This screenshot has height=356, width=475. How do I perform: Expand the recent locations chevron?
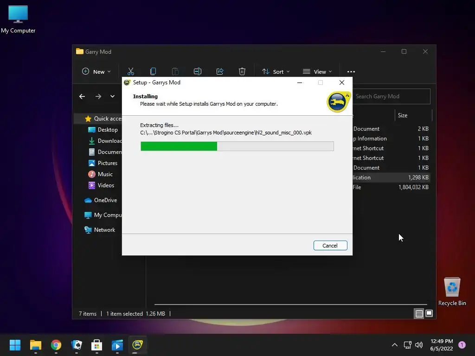coord(112,96)
